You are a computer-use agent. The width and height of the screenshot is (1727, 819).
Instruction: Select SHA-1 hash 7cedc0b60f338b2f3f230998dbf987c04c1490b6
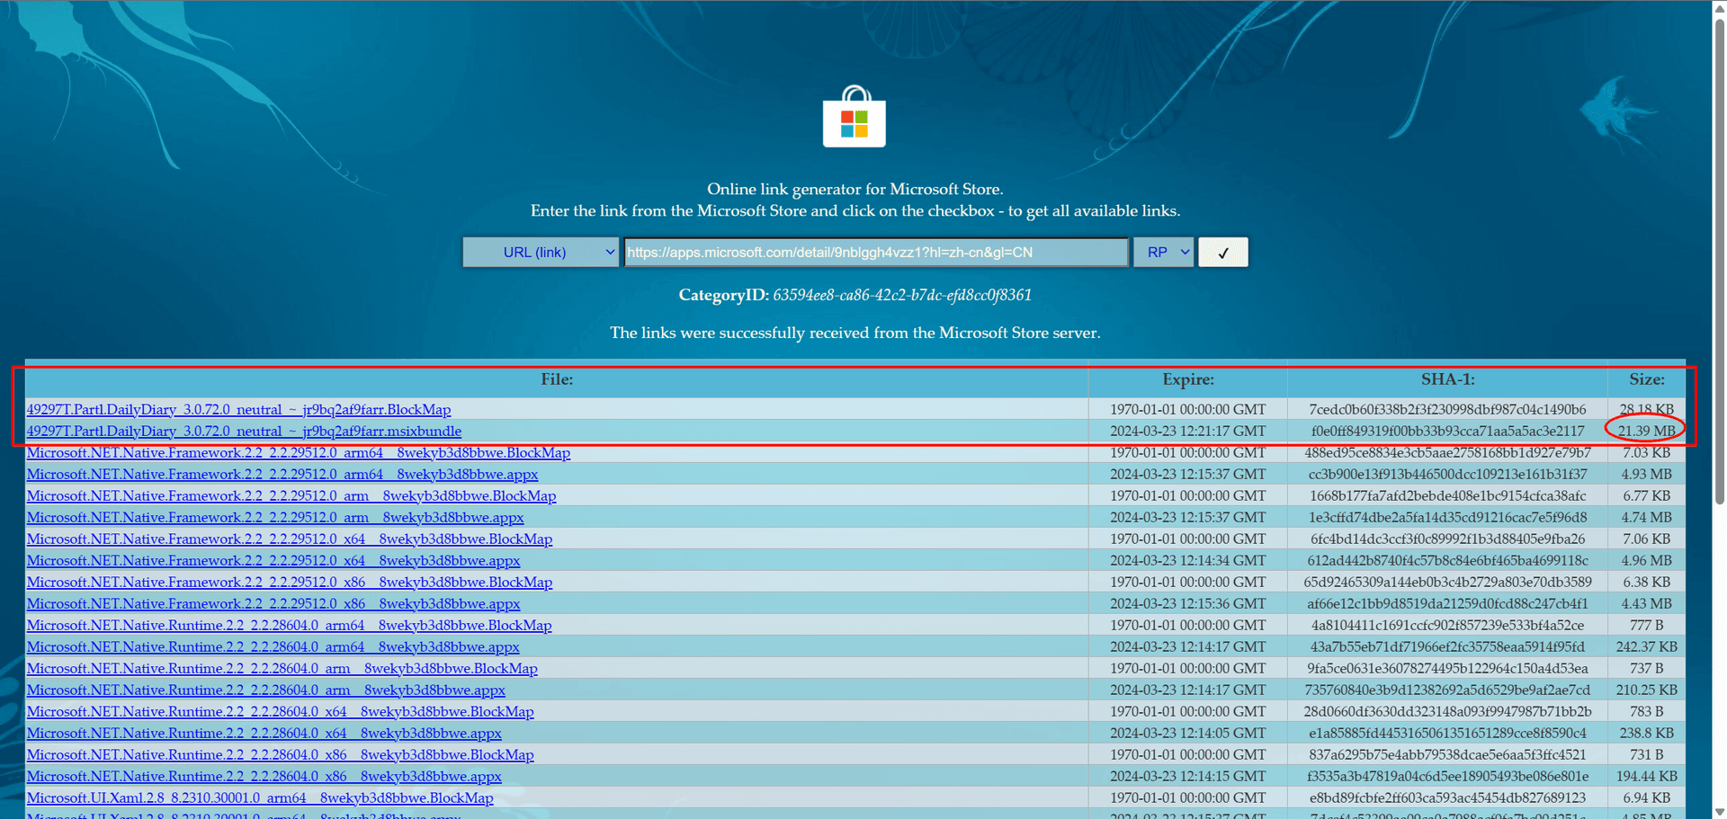pyautogui.click(x=1447, y=410)
